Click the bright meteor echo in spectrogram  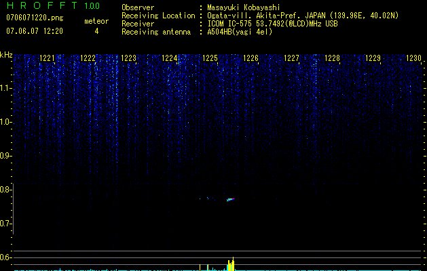tap(230, 199)
